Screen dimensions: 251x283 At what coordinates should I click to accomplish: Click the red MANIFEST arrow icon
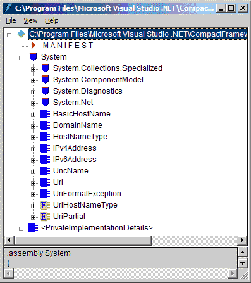click(x=34, y=46)
